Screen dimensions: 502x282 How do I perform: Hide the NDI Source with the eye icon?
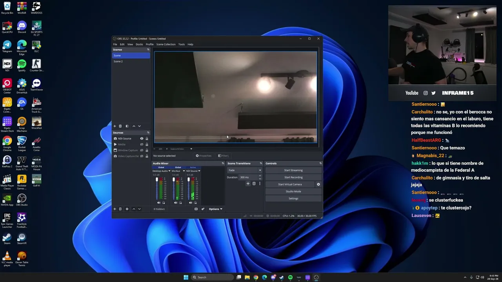coord(142,139)
